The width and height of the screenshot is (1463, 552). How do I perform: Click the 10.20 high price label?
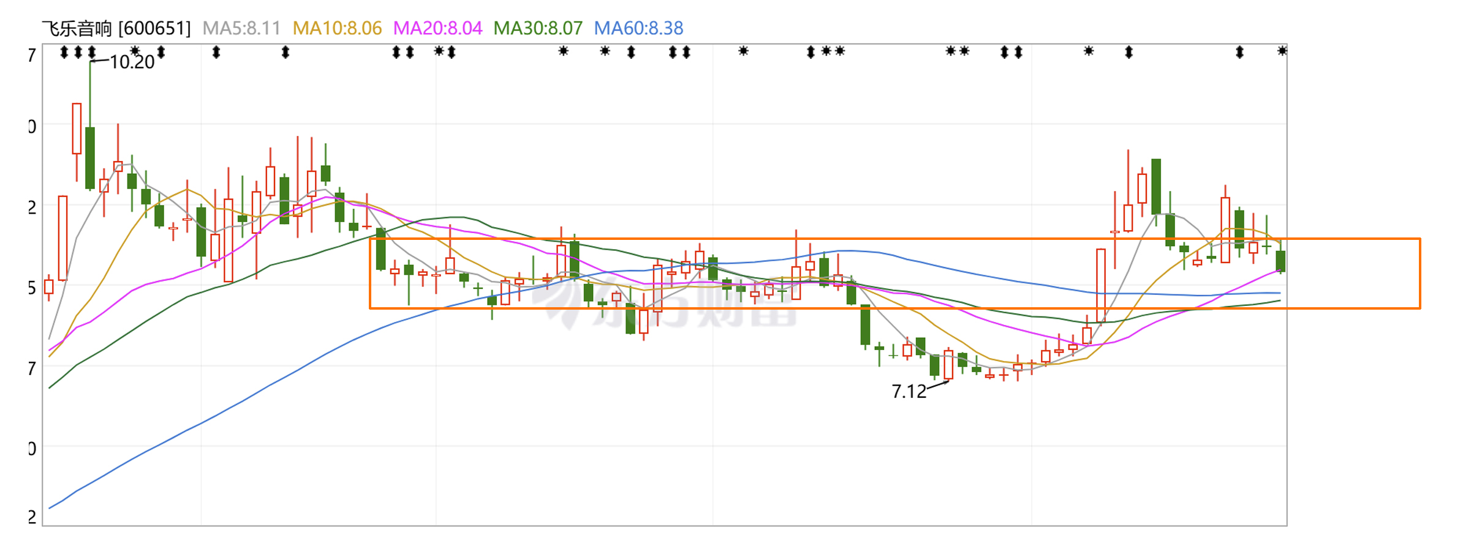coord(132,62)
